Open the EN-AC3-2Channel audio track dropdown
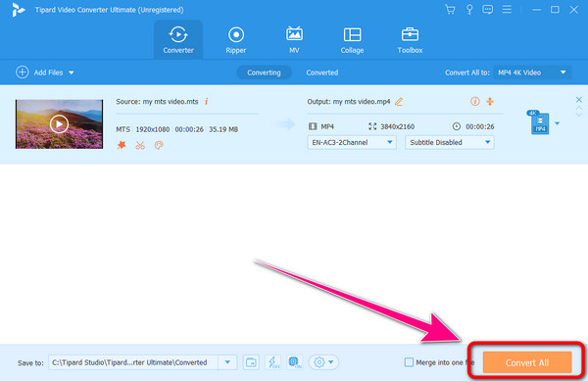The width and height of the screenshot is (588, 381). pyautogui.click(x=352, y=142)
